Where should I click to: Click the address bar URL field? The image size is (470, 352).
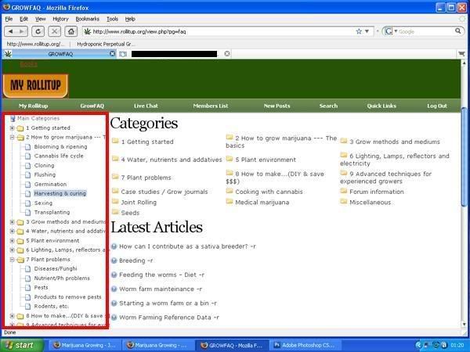tap(222, 31)
